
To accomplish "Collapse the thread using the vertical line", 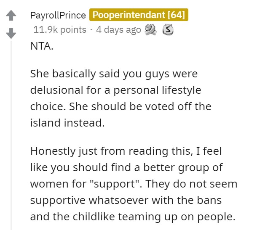I will point(11,135).
